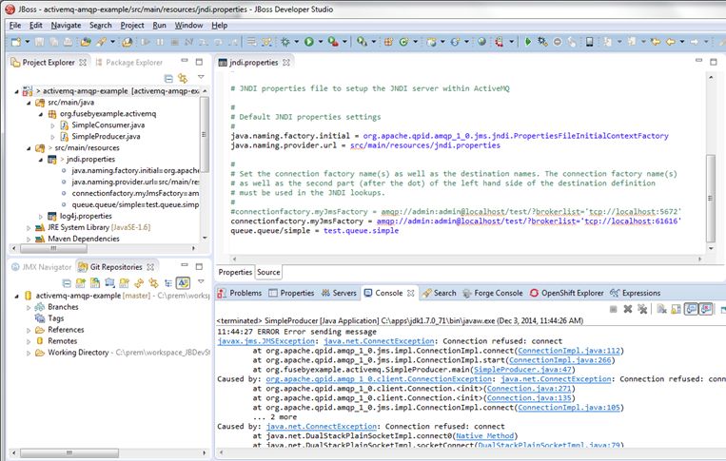The image size is (726, 461).
Task: Click the New Java Class green C icon
Action: click(403, 42)
